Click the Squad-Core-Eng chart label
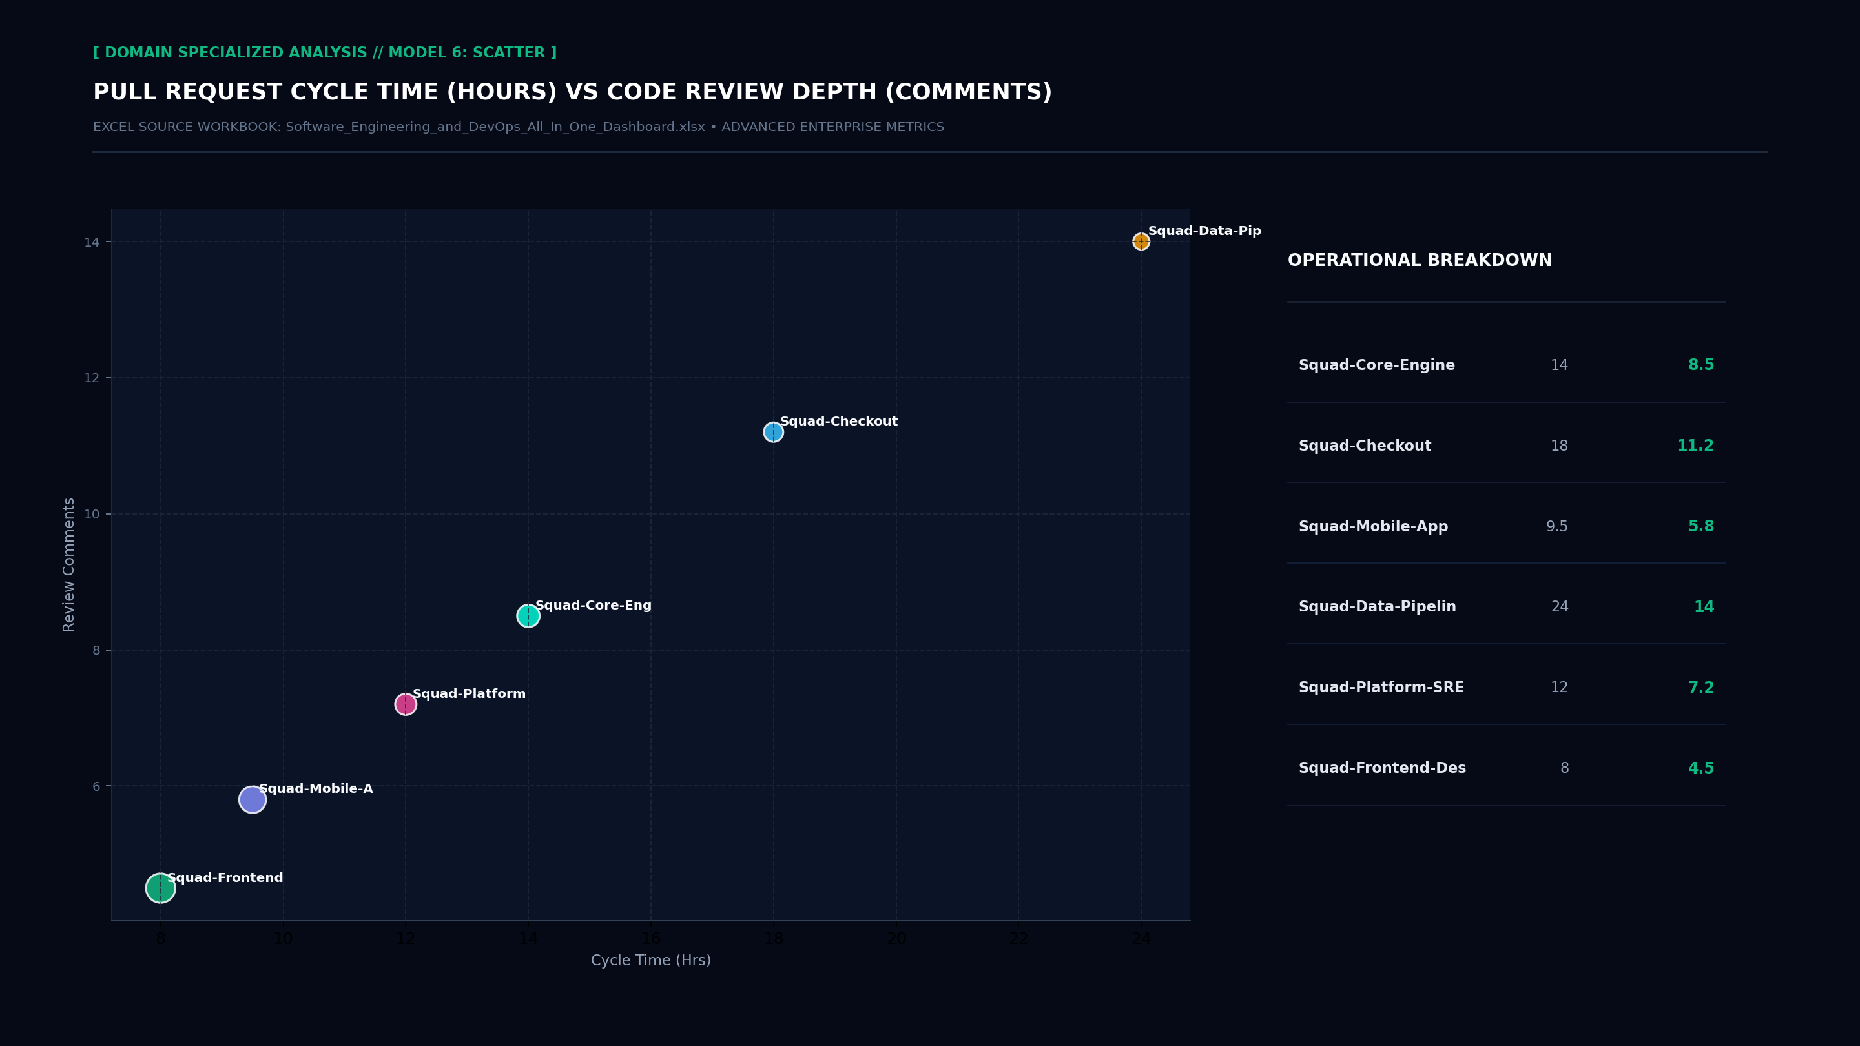The width and height of the screenshot is (1860, 1046). 594,606
